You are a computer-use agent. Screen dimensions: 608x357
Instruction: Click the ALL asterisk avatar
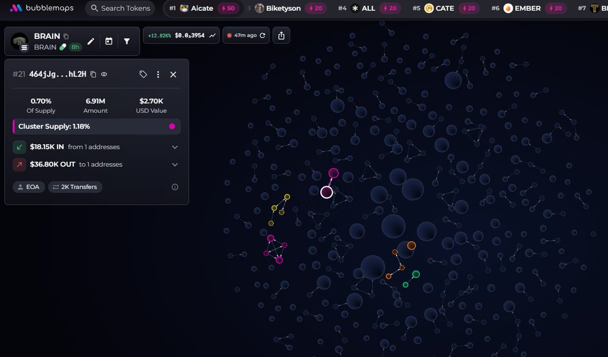tap(355, 8)
